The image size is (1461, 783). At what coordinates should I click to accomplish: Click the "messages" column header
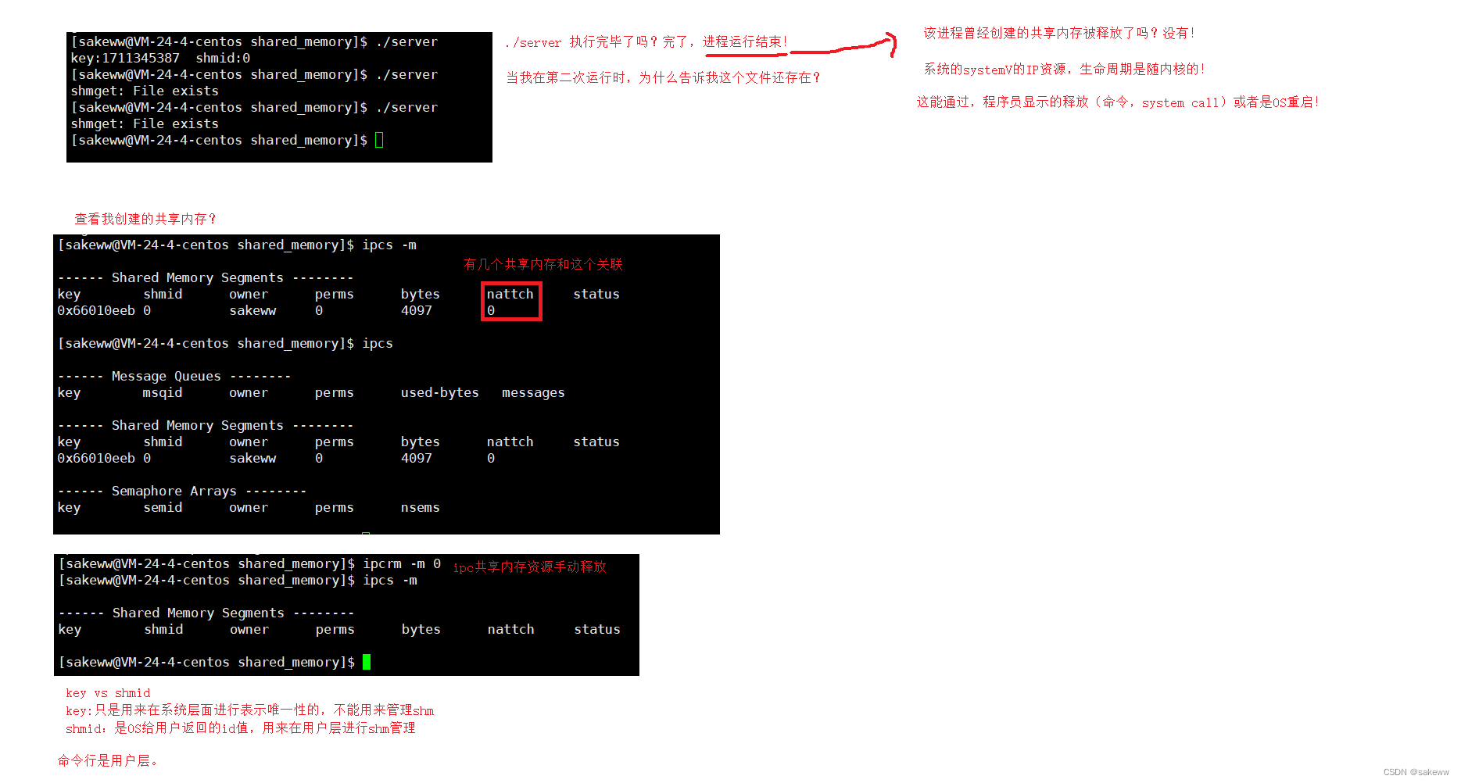[533, 392]
